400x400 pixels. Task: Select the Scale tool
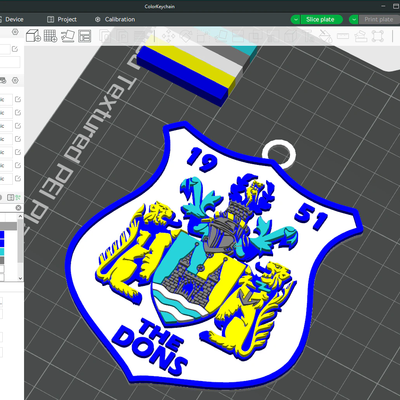[x=203, y=36]
